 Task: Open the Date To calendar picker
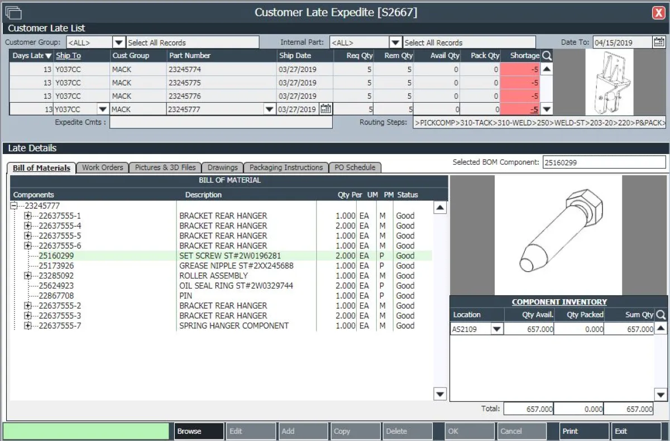pyautogui.click(x=659, y=42)
